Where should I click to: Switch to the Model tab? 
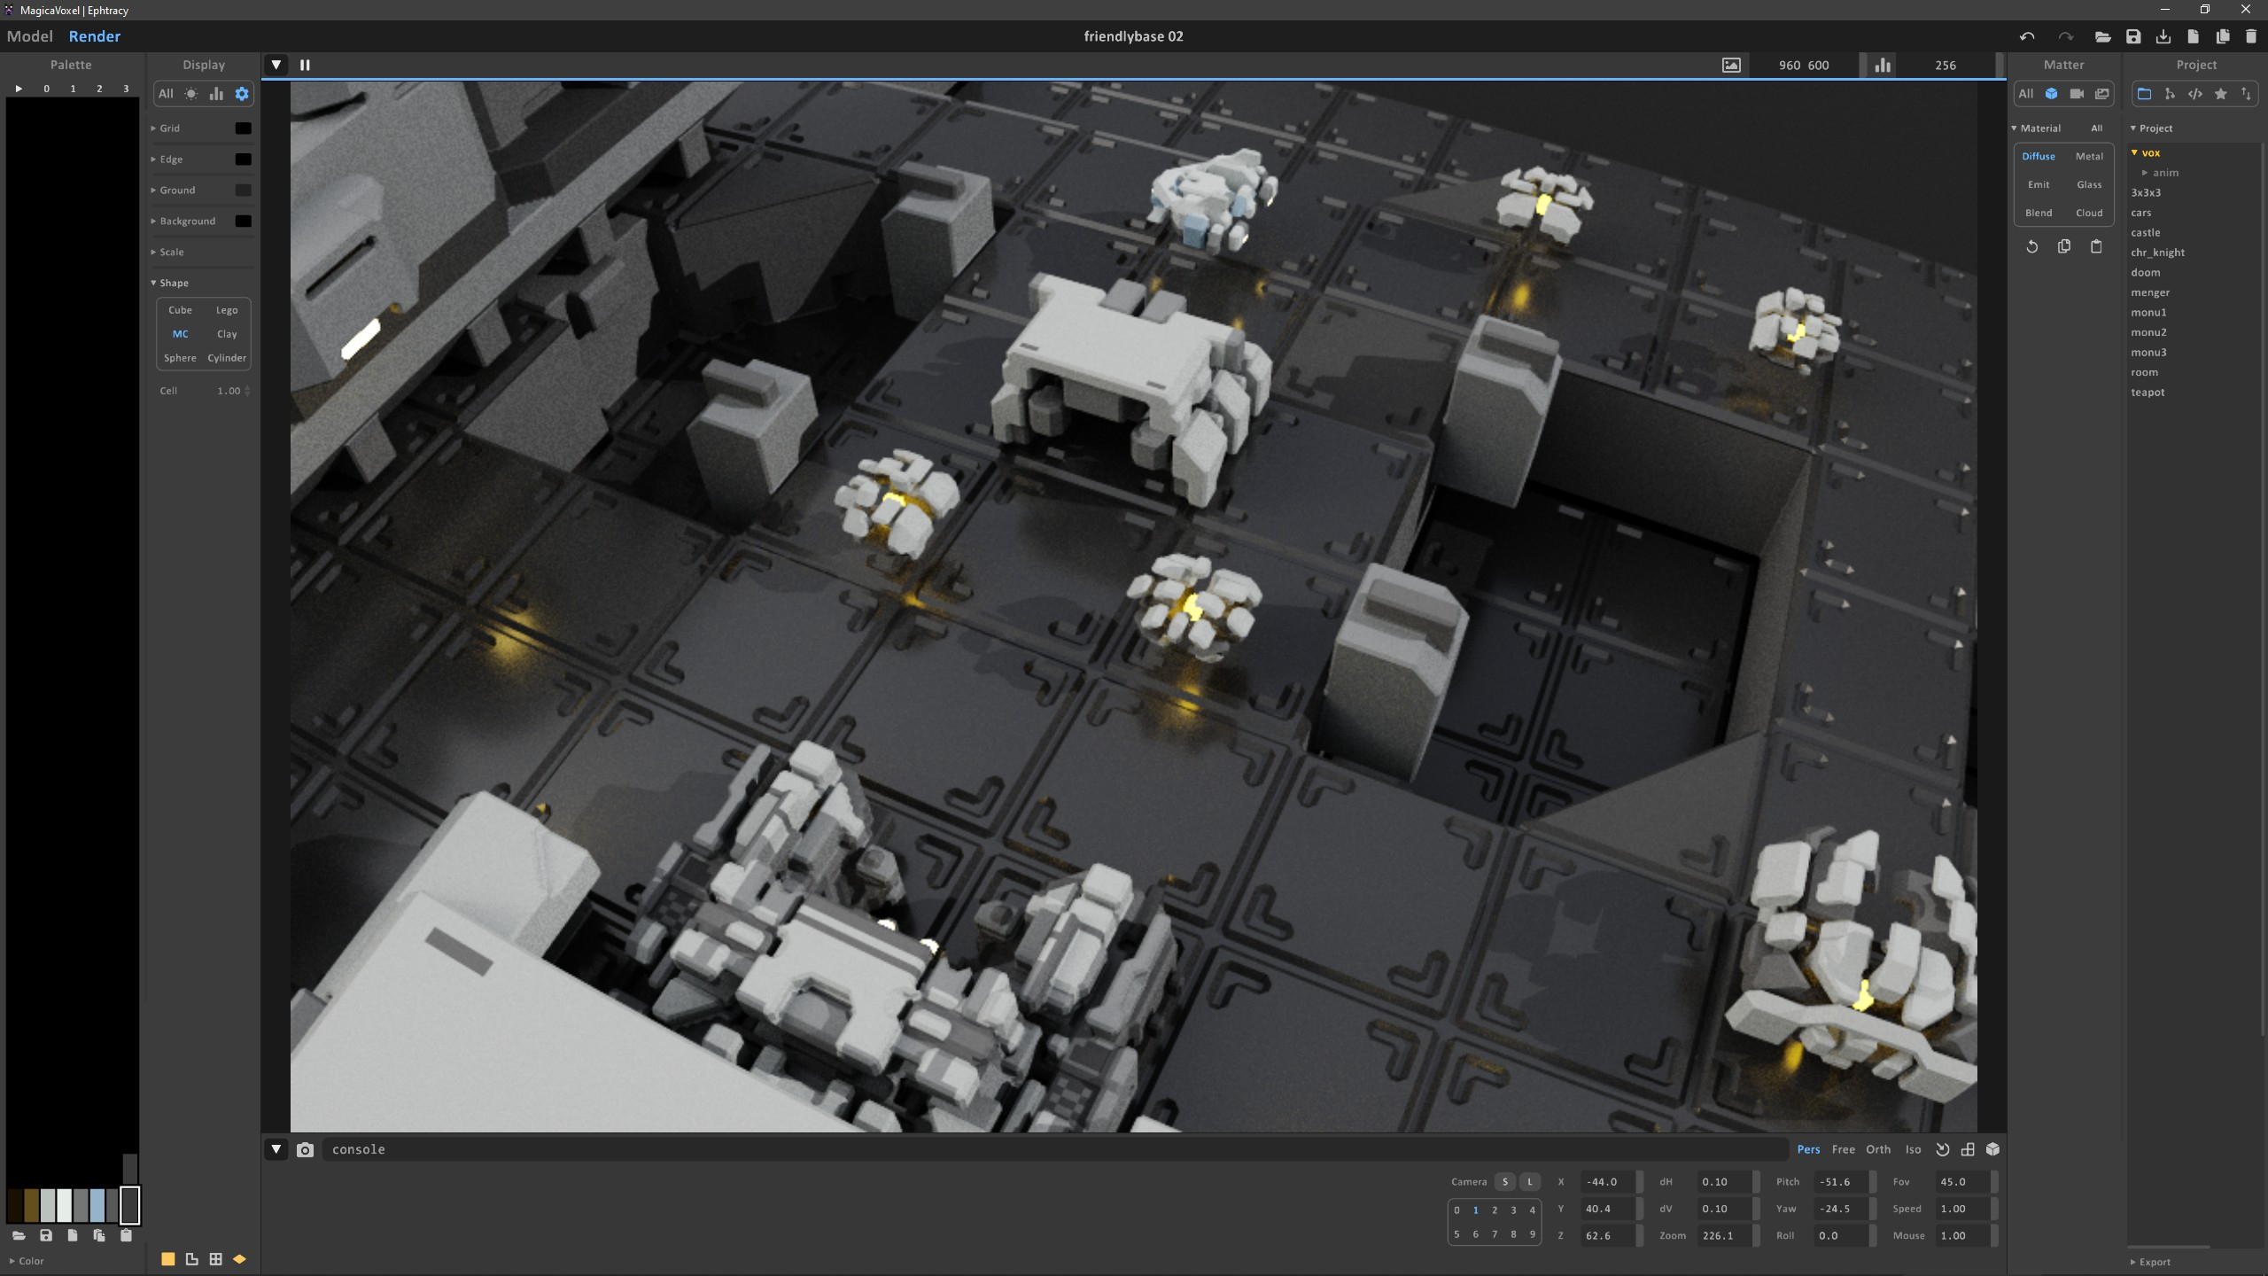[30, 36]
